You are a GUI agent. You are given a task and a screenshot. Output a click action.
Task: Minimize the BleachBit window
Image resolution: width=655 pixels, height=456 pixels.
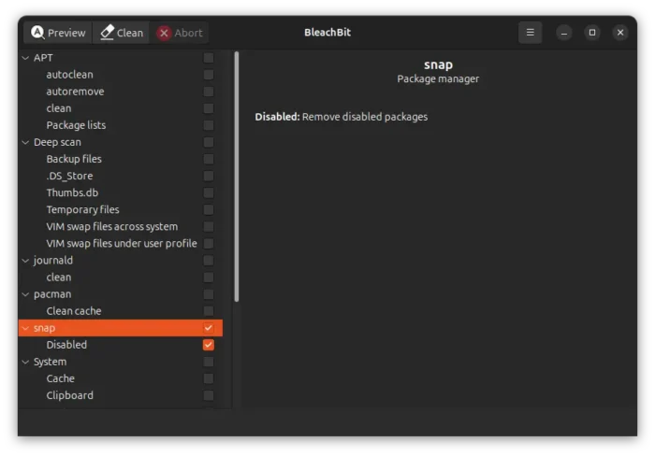pos(564,33)
